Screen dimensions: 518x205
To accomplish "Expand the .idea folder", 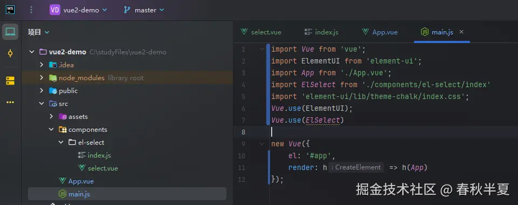I will (x=42, y=65).
